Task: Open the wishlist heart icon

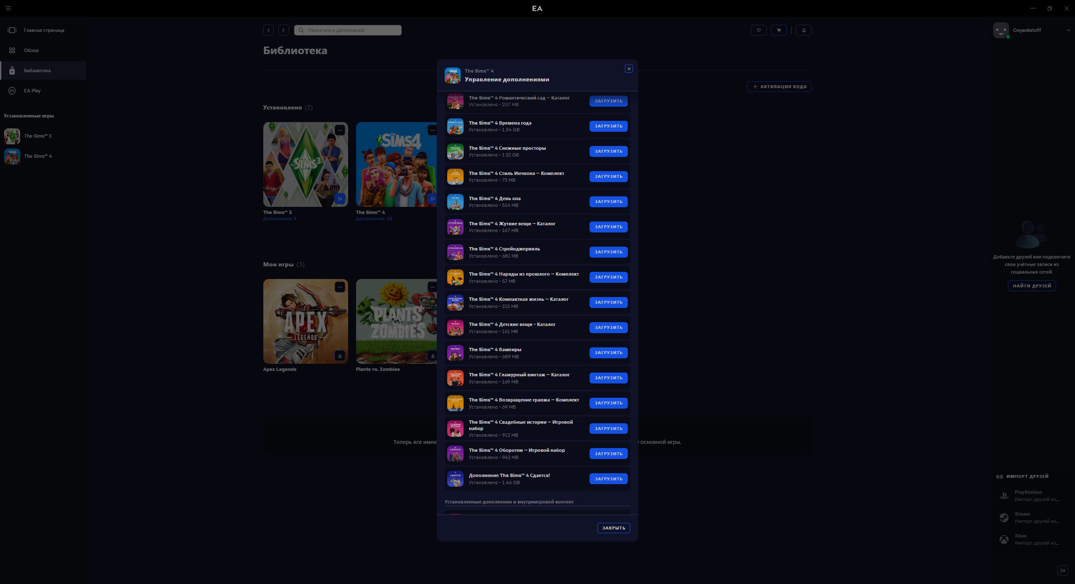Action: pos(758,30)
